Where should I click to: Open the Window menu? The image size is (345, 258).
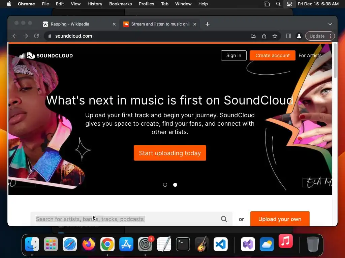(183, 4)
